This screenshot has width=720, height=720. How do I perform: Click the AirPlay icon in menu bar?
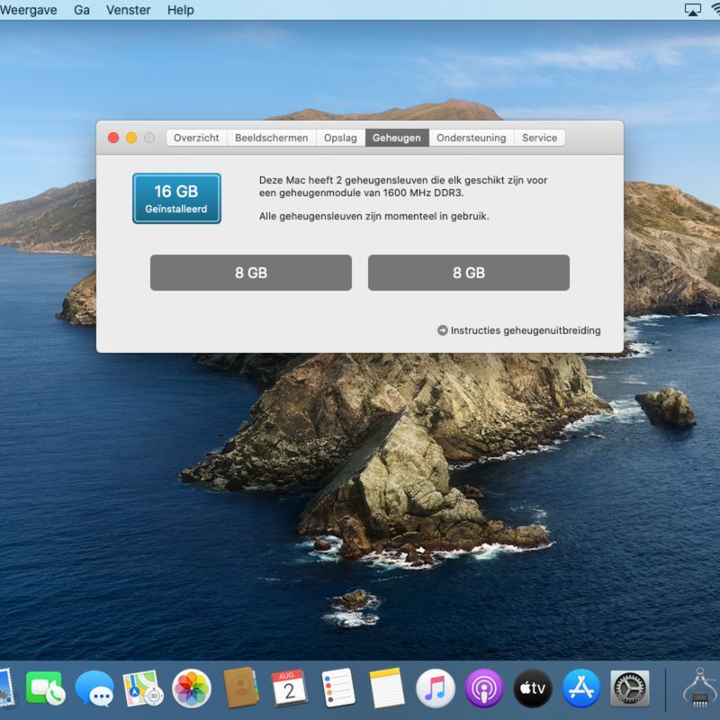click(692, 10)
